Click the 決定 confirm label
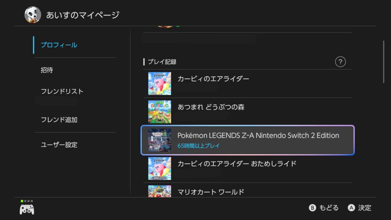This screenshot has height=220, width=391. (x=364, y=208)
